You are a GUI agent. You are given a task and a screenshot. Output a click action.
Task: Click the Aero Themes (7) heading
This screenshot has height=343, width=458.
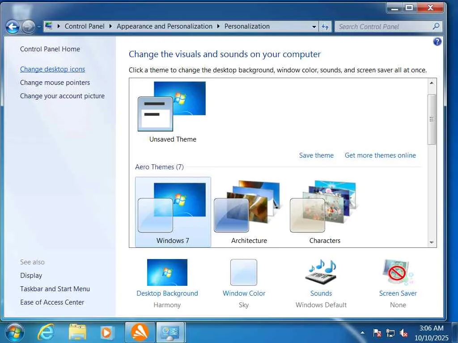coord(159,167)
